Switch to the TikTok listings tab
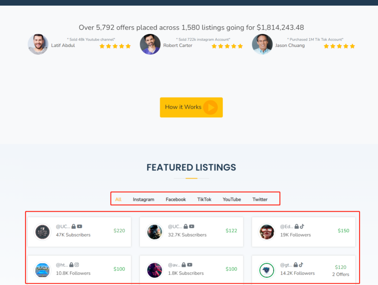The width and height of the screenshot is (378, 285). click(204, 200)
